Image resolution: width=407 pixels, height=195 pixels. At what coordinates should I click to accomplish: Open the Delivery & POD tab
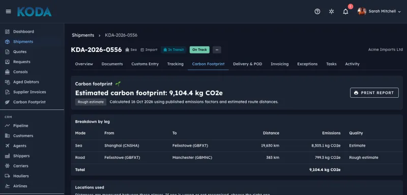[248, 64]
